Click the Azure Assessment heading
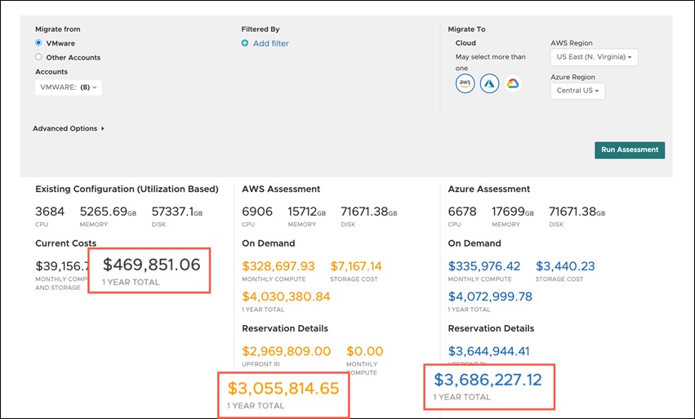695x419 pixels. tap(489, 189)
